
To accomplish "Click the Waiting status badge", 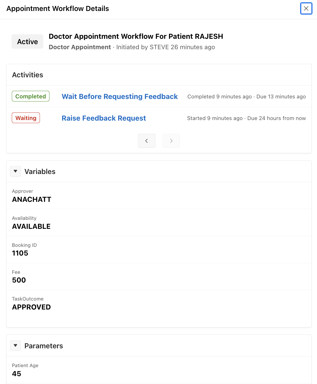I will [26, 118].
